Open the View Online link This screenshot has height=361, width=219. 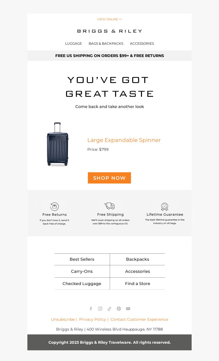point(109,19)
